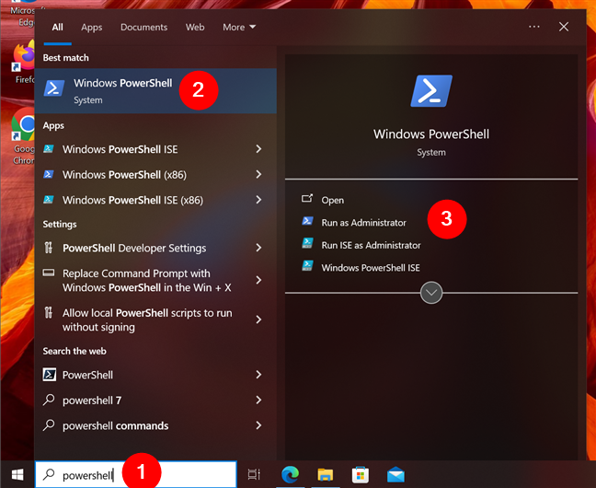Expand Windows PowerShell ISE (x86) result arrow
Screen dimensions: 596x488
pyautogui.click(x=258, y=200)
